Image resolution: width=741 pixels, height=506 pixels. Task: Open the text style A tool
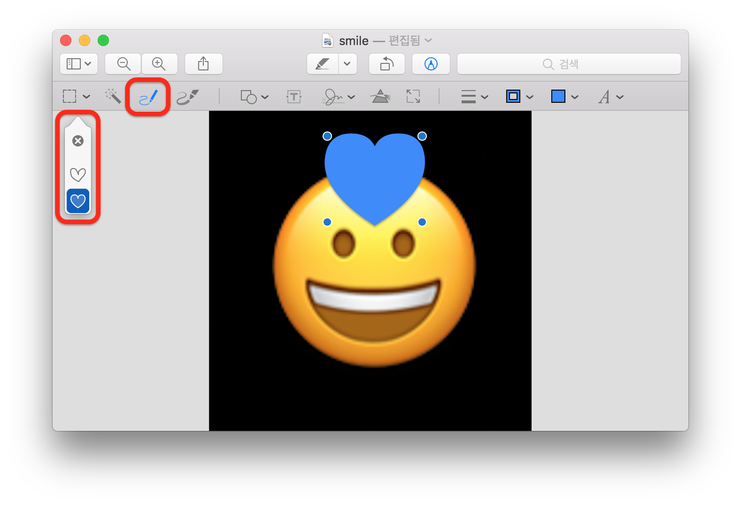tap(604, 97)
